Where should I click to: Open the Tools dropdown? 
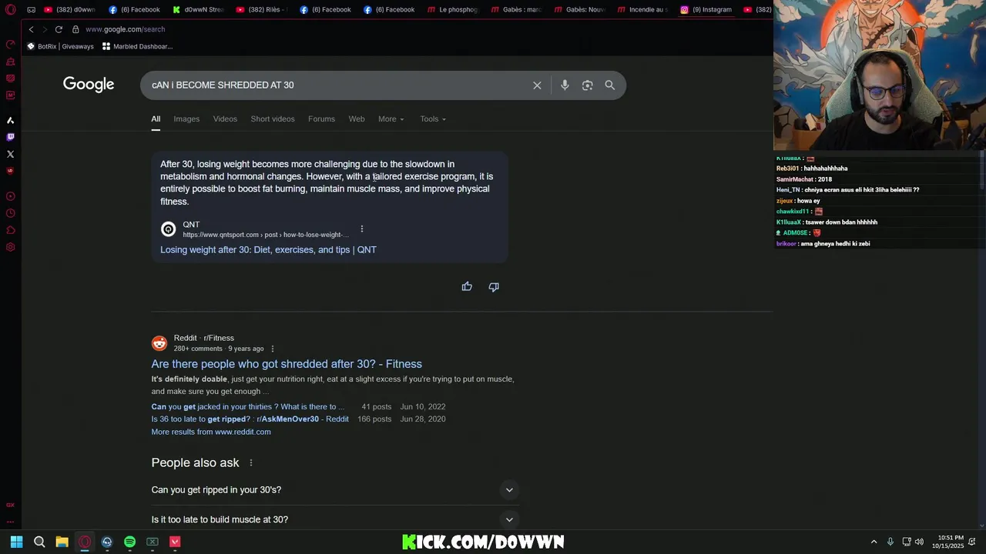pos(433,119)
